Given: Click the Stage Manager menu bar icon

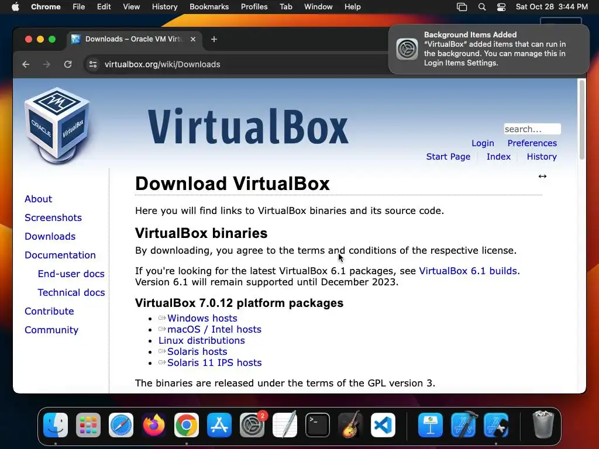Looking at the screenshot, I should [x=462, y=7].
